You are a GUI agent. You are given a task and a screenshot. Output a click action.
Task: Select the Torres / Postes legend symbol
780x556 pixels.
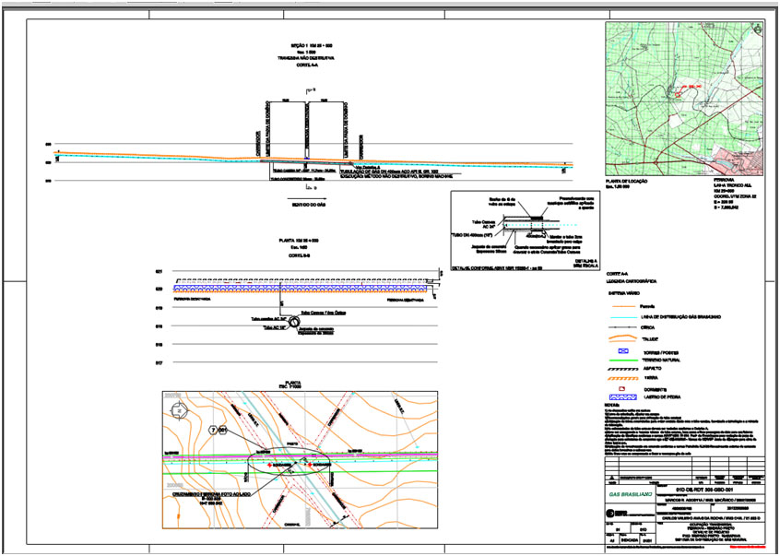(621, 350)
